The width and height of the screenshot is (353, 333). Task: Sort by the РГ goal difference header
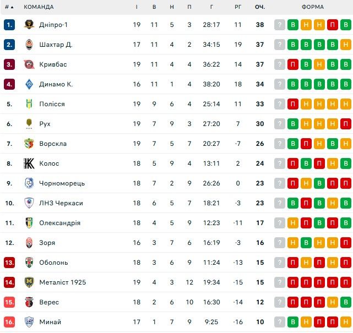pyautogui.click(x=238, y=7)
